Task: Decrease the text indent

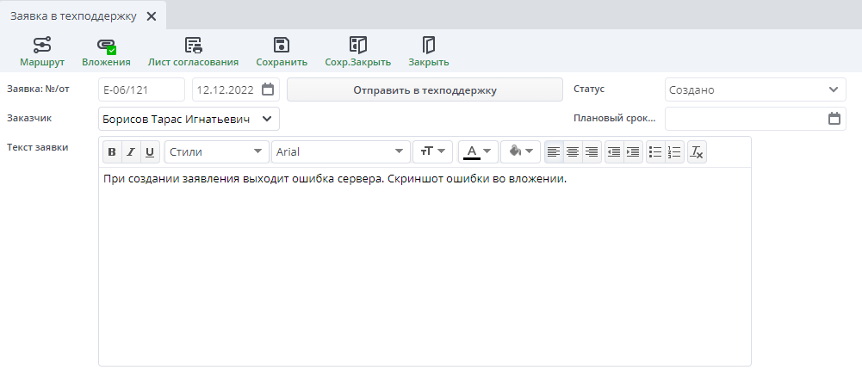Action: coord(614,152)
